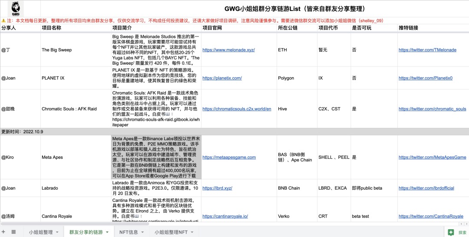Select the 'Labrado' name cell
This screenshot has height=237, width=469.
click(x=76, y=188)
